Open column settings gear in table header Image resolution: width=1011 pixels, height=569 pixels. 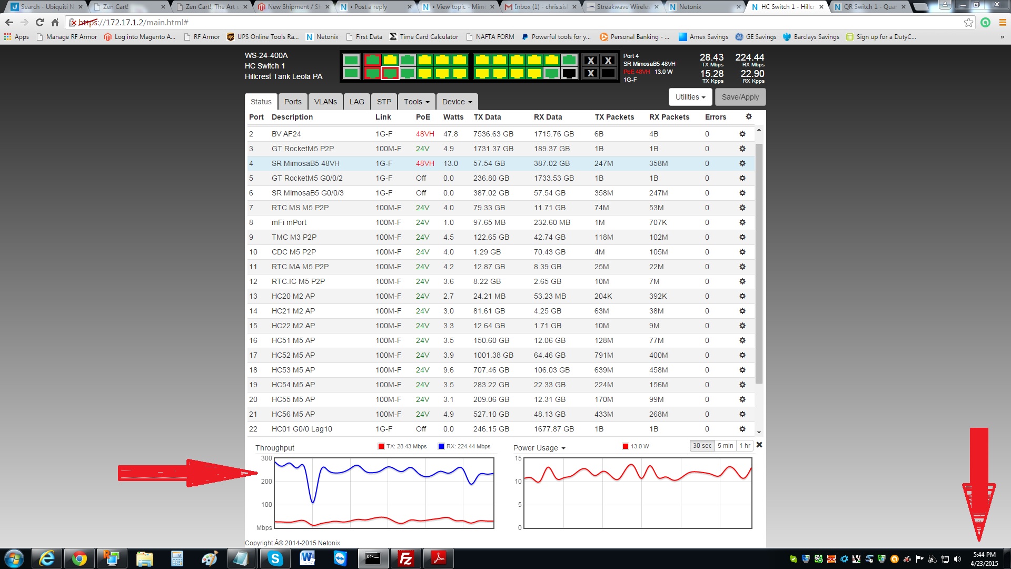pos(749,116)
